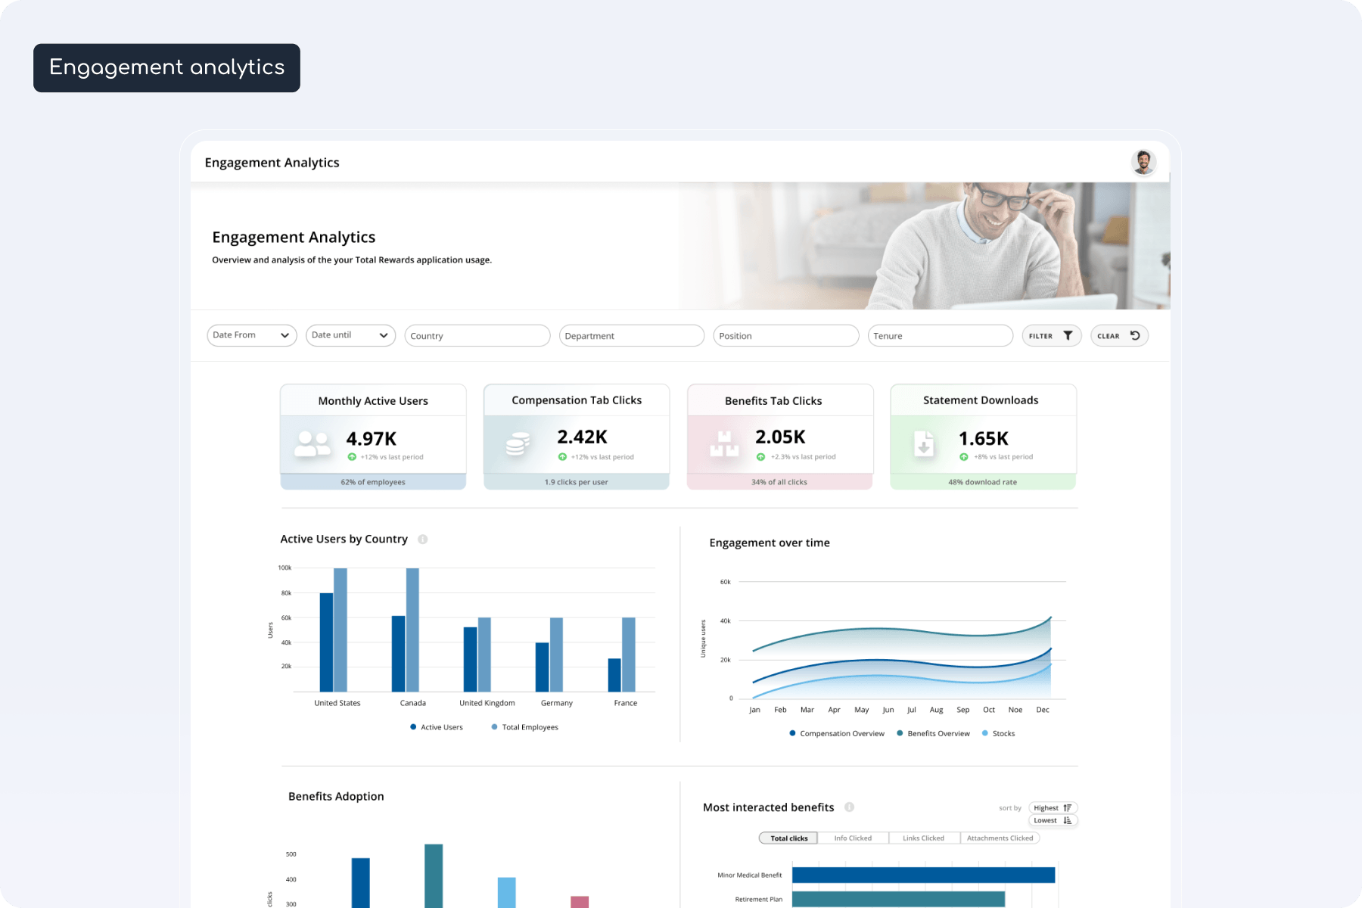Toggle Total Employees legend series
This screenshot has width=1362, height=908.
click(x=524, y=727)
